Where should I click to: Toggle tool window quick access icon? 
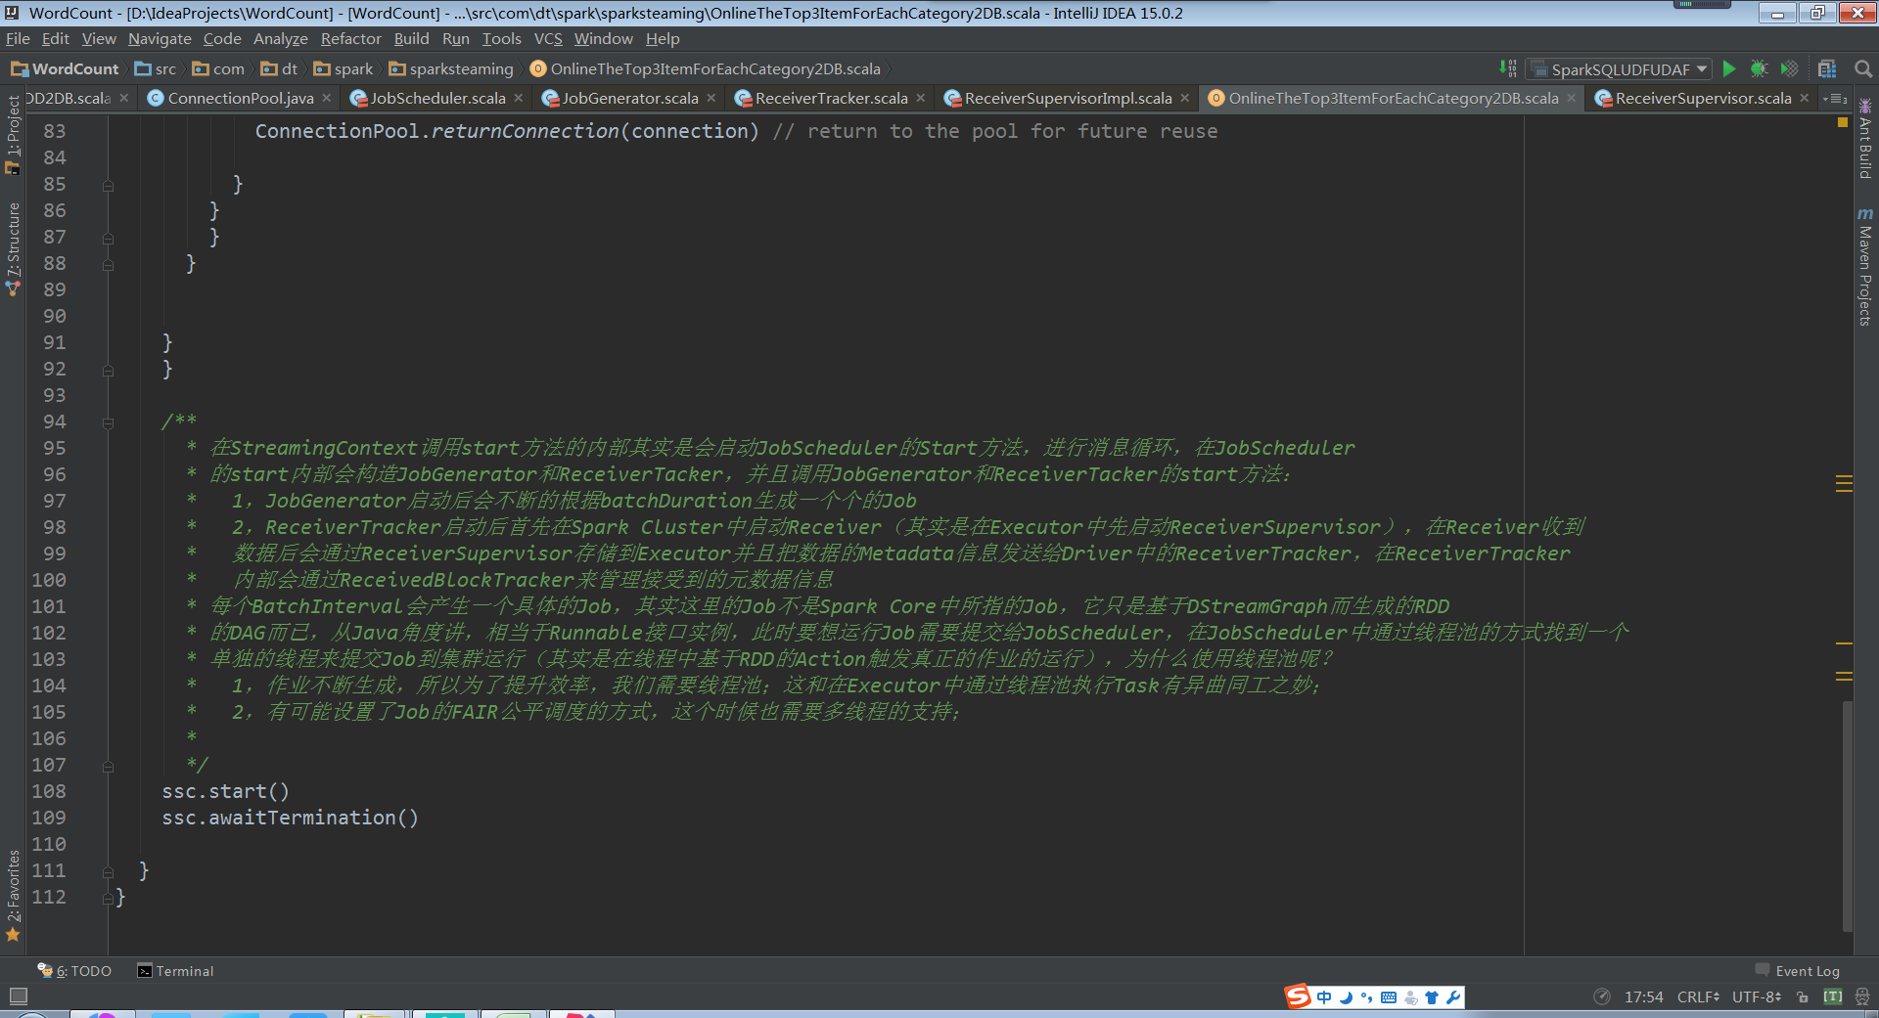coord(18,996)
